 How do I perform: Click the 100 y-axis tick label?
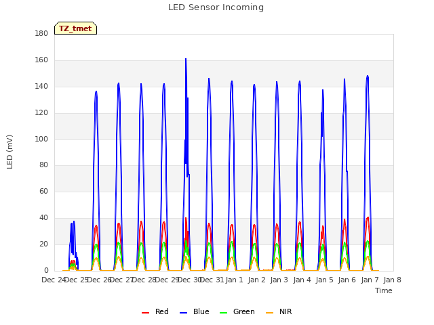(41, 139)
